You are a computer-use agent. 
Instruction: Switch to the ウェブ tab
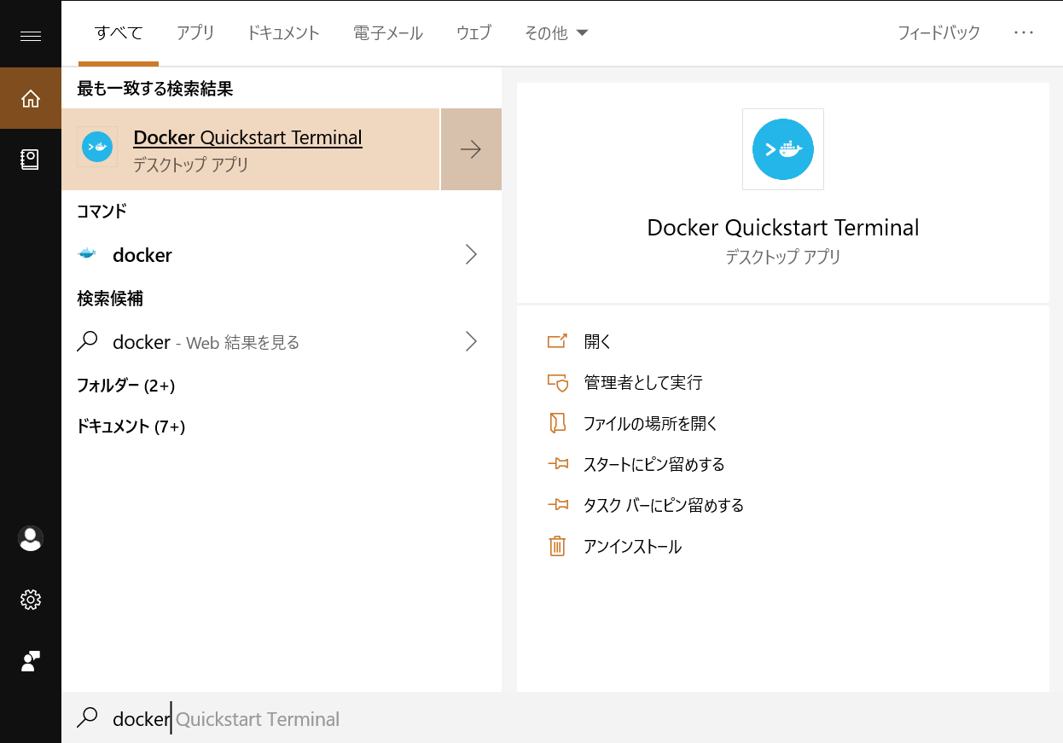pyautogui.click(x=473, y=33)
